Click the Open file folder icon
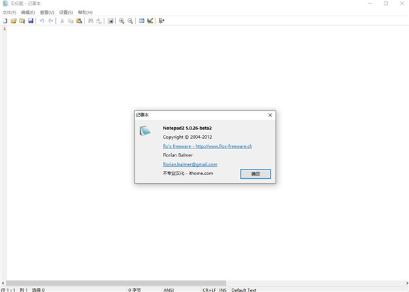 14,21
